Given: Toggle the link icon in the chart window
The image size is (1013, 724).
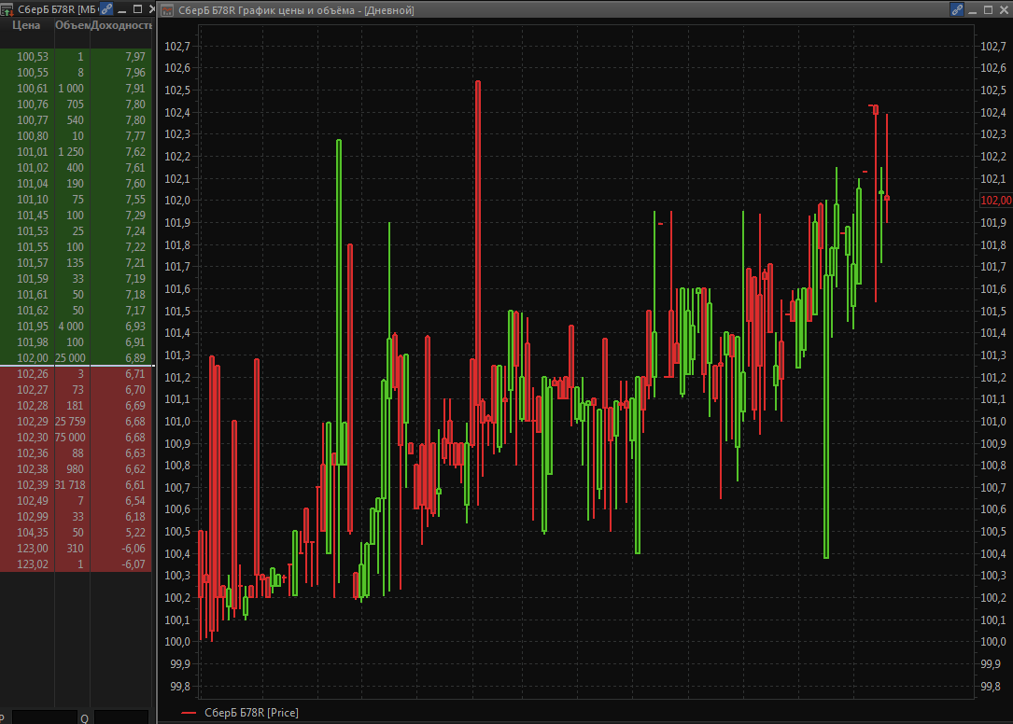Looking at the screenshot, I should click(957, 9).
